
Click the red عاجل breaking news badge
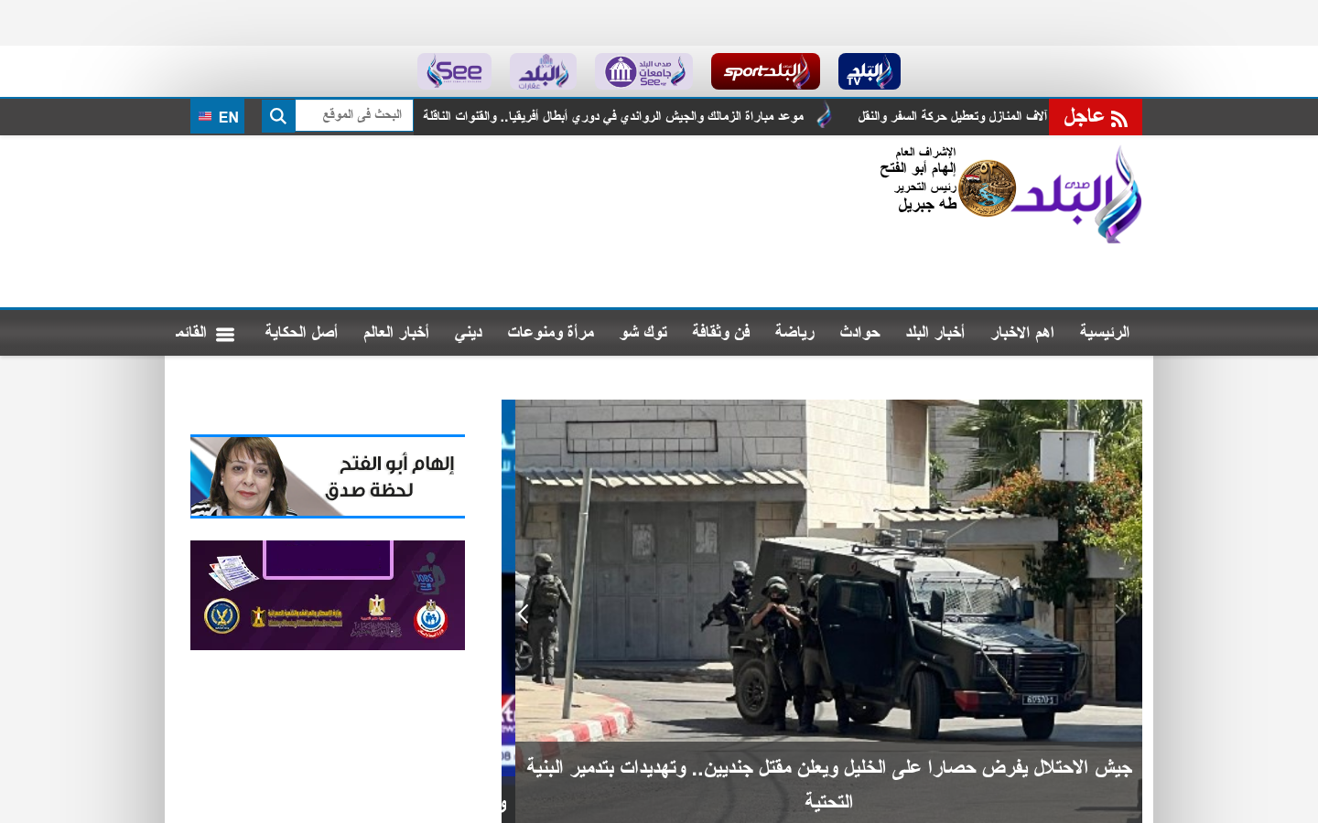[1095, 117]
